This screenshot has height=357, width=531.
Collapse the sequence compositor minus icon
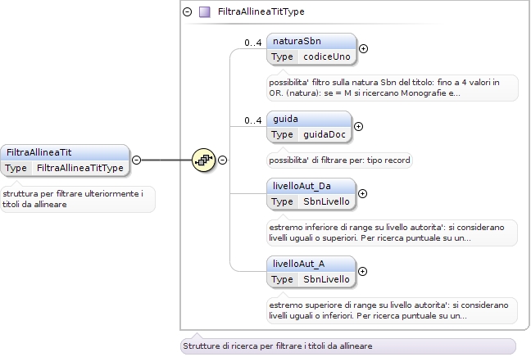click(x=223, y=160)
